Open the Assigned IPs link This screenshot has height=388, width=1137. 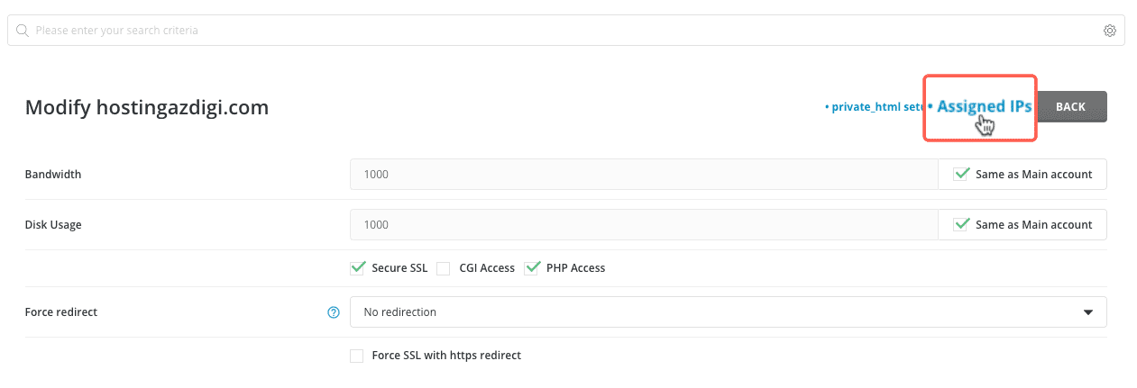(984, 106)
